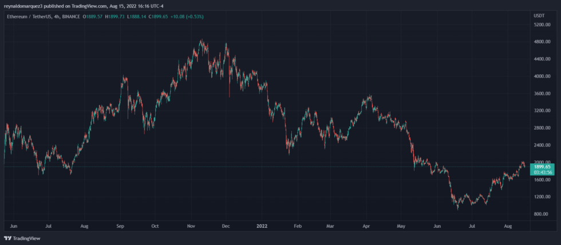Click the 4h interval in the chart legend
This screenshot has width=561, height=245.
click(x=55, y=17)
